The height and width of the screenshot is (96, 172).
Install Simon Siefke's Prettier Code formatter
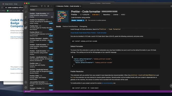pyautogui.click(x=51, y=48)
